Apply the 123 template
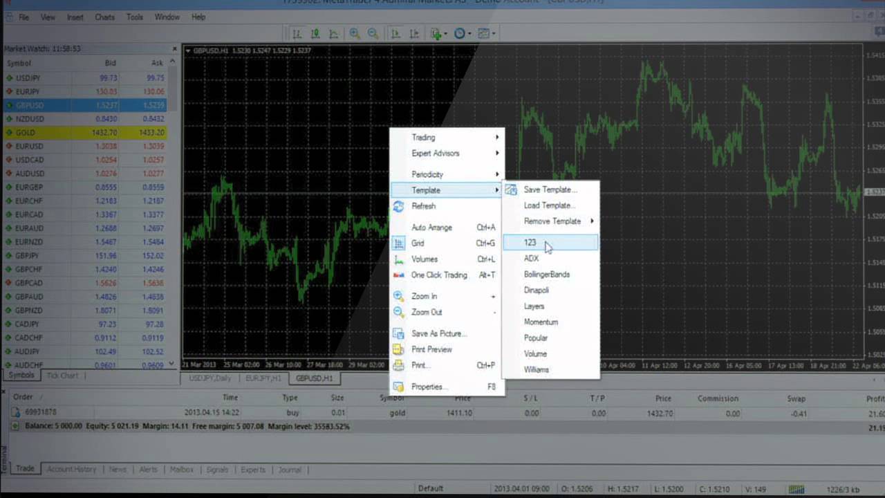 tap(550, 243)
